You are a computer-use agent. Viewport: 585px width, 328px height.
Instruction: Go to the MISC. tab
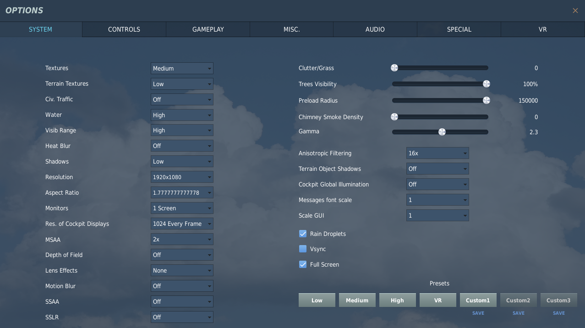(x=292, y=29)
